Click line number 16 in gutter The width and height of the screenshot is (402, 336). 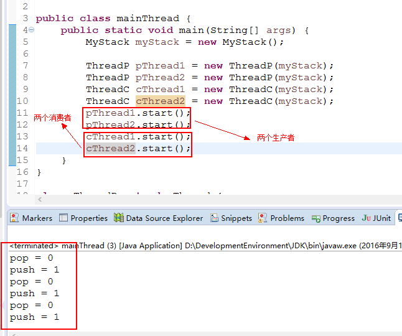22,172
